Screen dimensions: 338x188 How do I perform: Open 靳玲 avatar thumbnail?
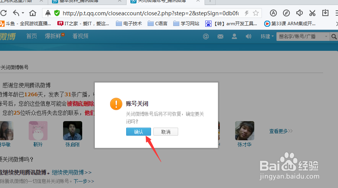tap(38, 131)
